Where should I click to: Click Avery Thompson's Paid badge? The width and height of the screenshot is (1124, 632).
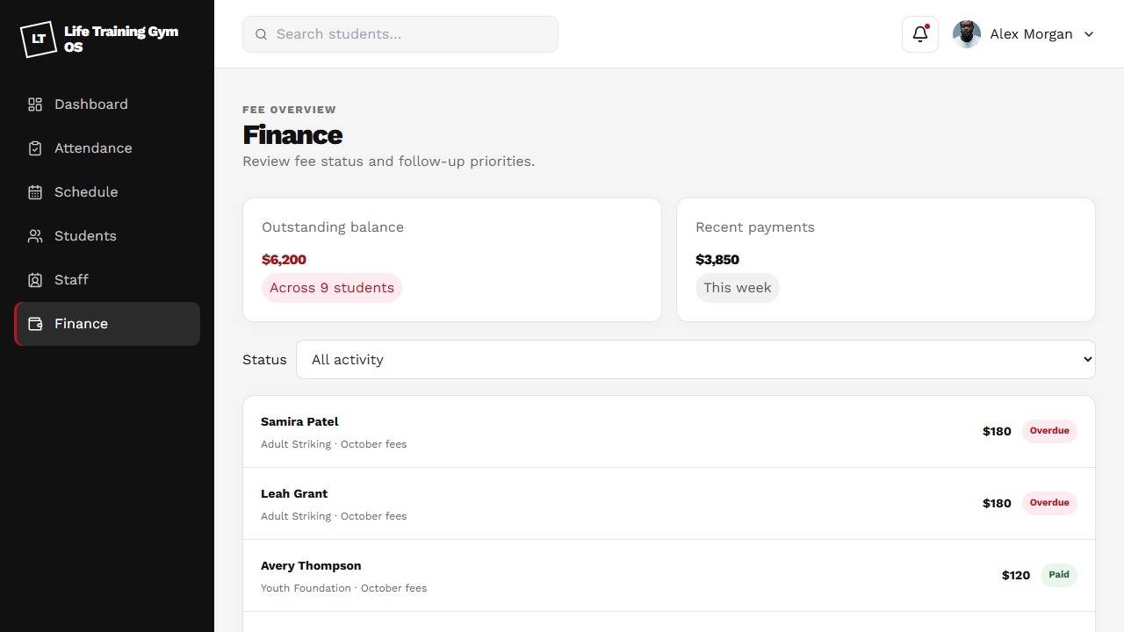pyautogui.click(x=1059, y=575)
